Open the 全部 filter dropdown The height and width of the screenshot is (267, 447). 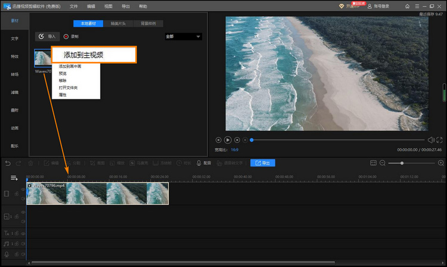(184, 36)
